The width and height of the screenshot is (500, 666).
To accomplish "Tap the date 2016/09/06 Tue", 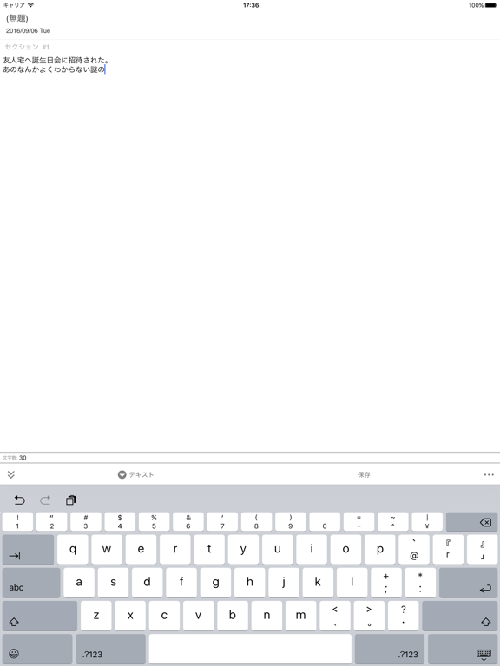I will 28,30.
